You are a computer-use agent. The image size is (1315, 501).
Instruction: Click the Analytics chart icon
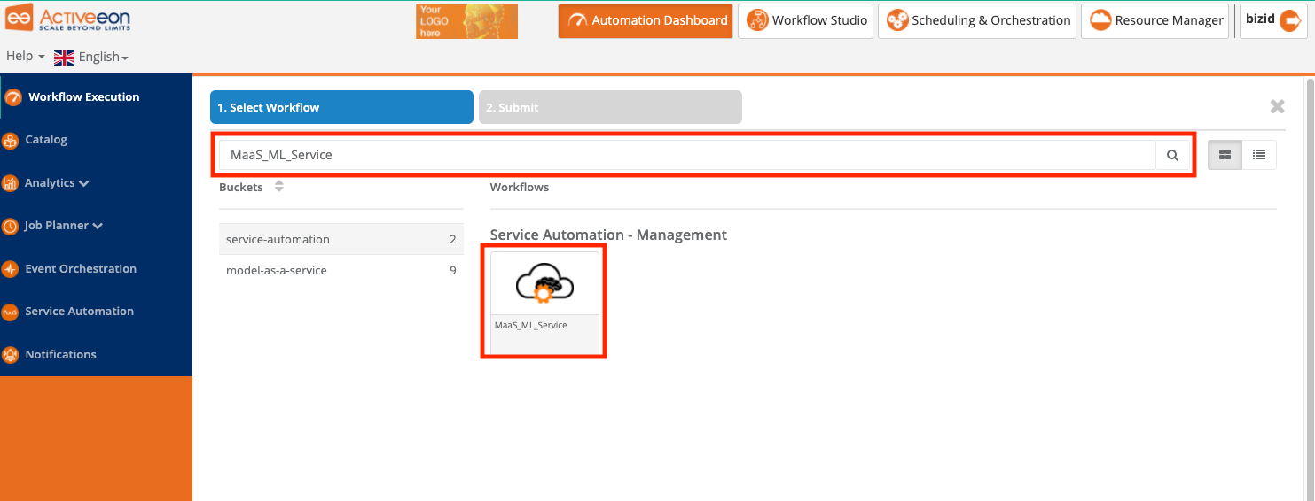pyautogui.click(x=11, y=183)
